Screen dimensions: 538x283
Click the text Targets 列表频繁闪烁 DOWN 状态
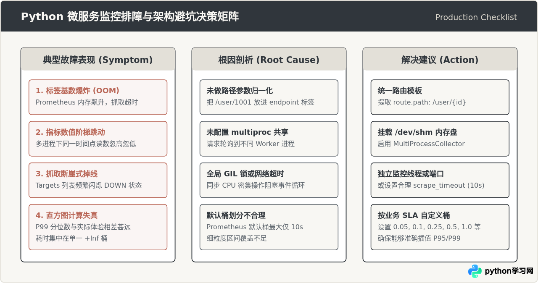89,185
